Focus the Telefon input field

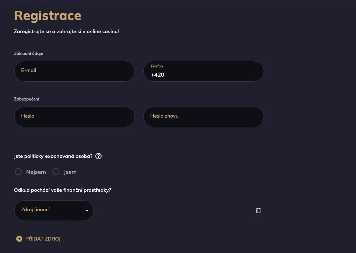[204, 71]
